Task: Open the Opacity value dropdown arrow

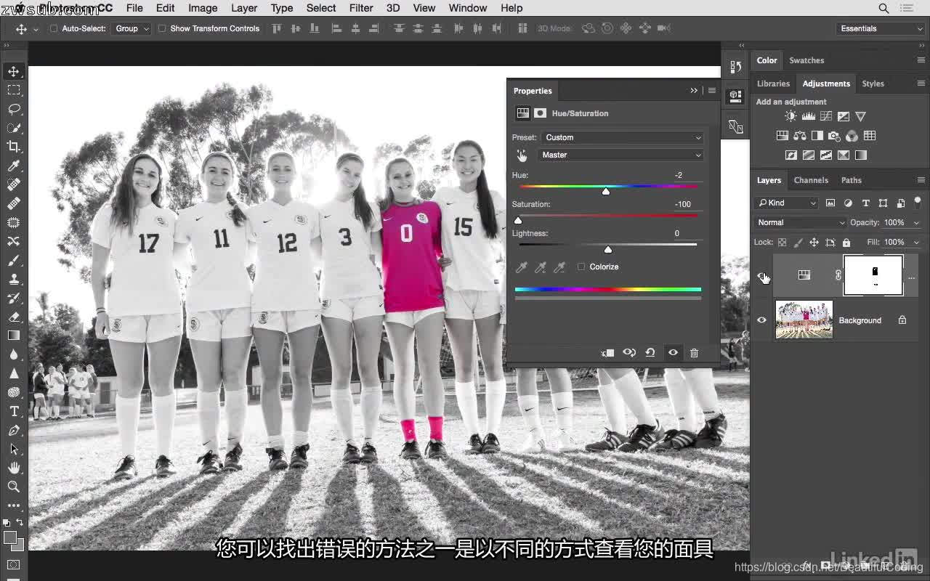Action: point(916,222)
